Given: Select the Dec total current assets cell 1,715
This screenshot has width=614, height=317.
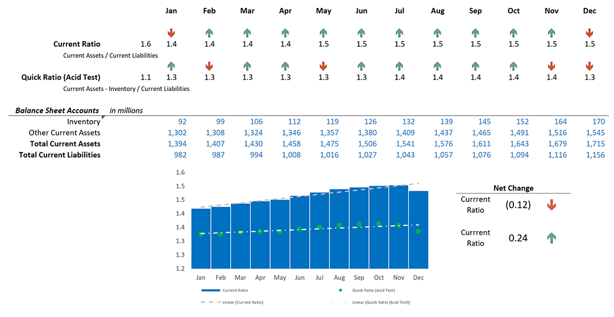Looking at the screenshot, I should [x=596, y=144].
